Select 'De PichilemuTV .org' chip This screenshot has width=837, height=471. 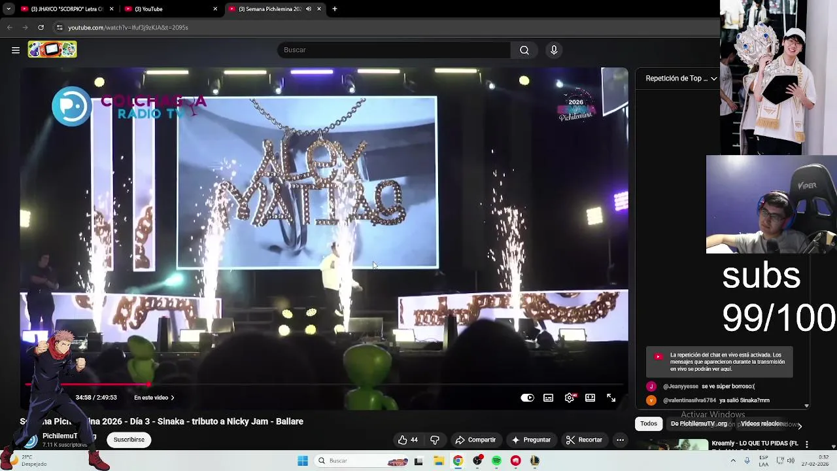coord(698,424)
